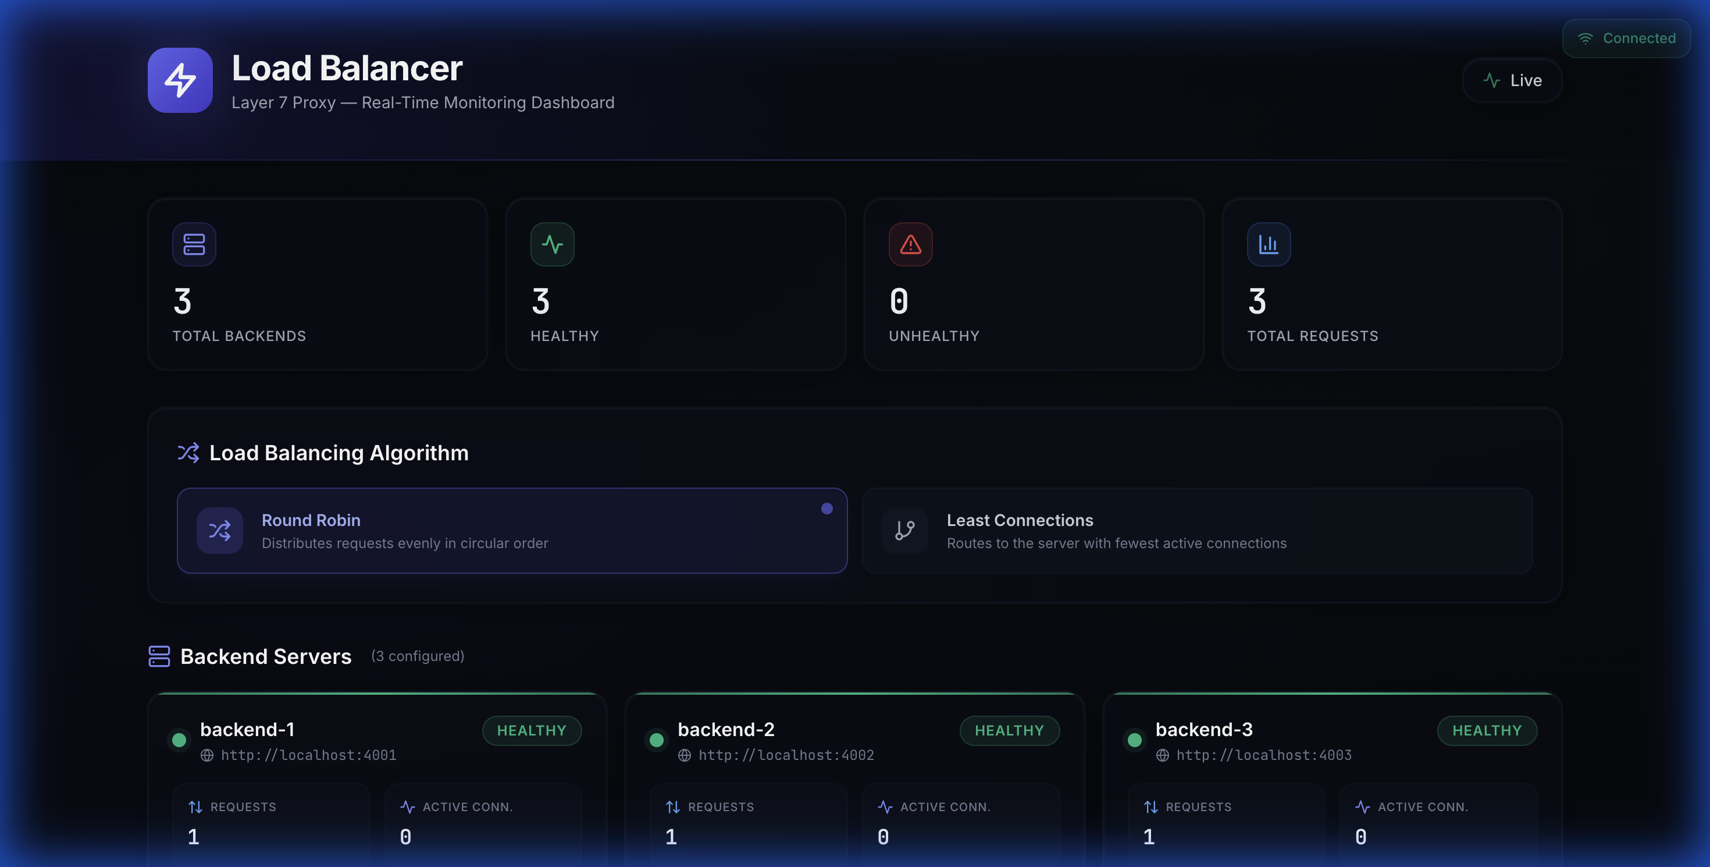Click the green status dot of backend-1

click(x=179, y=740)
